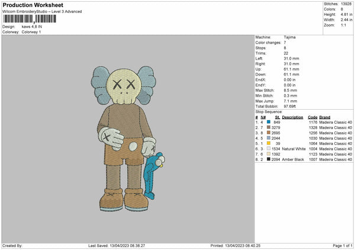Click the 'St.' column header
The width and height of the screenshot is (355, 250).
tap(277, 117)
